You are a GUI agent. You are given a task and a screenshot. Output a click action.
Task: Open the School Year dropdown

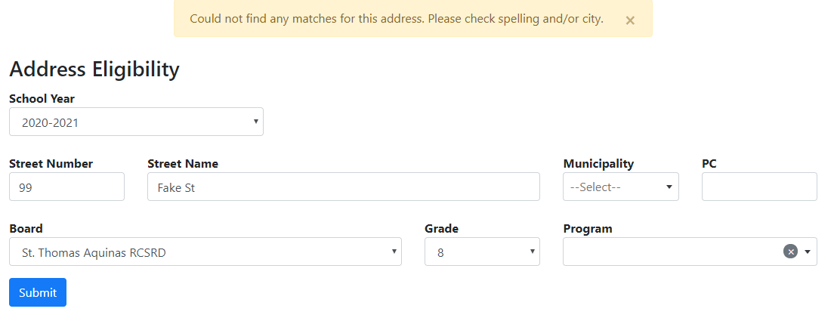[x=136, y=122]
